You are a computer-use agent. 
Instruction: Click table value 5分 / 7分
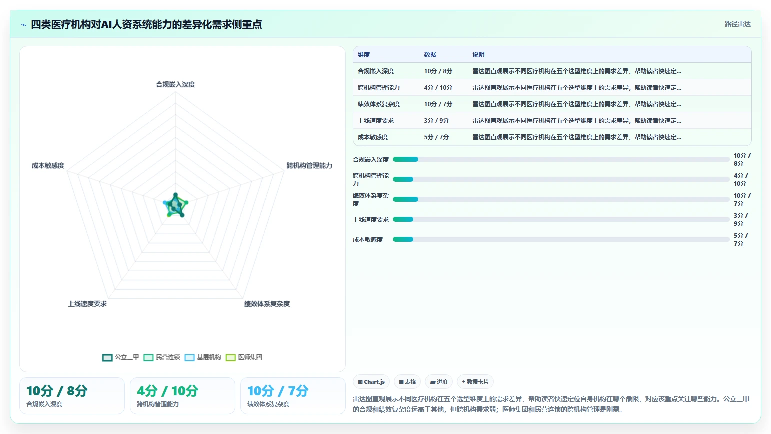click(x=437, y=137)
